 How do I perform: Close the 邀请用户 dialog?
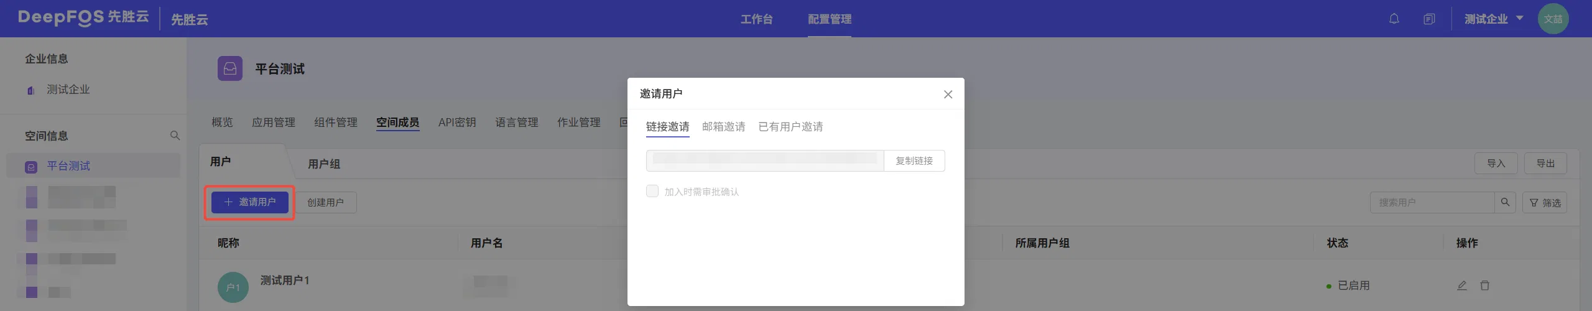click(948, 95)
